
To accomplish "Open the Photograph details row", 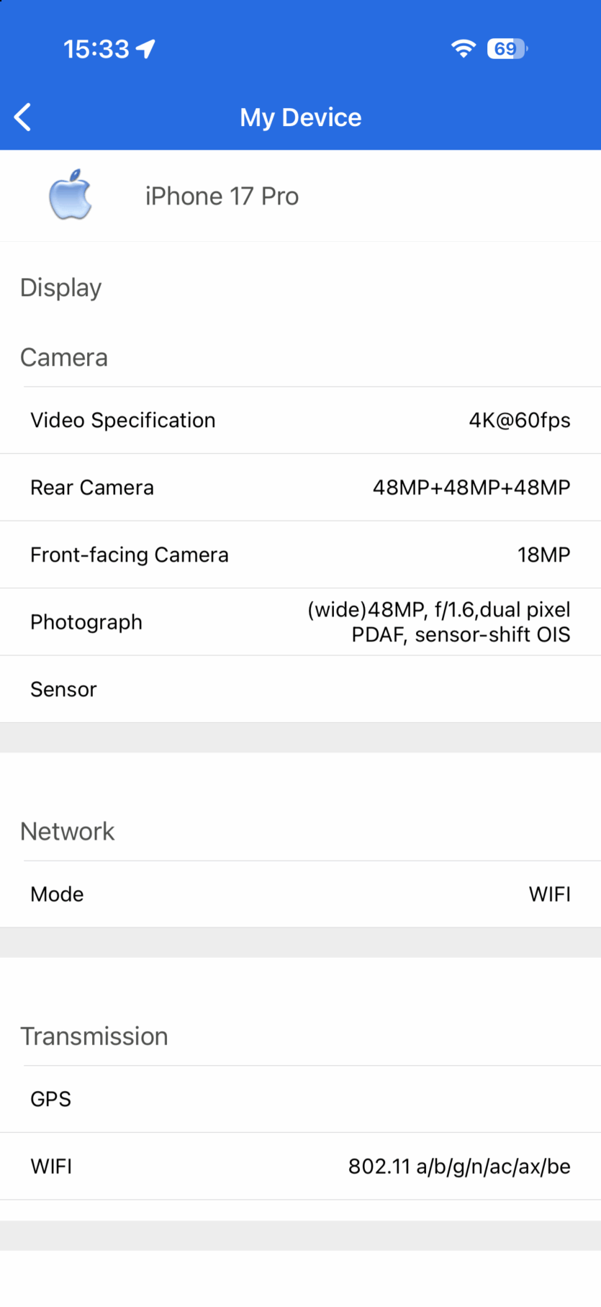I will (x=300, y=622).
